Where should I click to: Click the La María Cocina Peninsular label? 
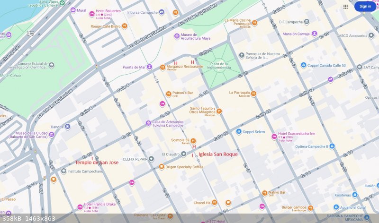[x=240, y=22]
